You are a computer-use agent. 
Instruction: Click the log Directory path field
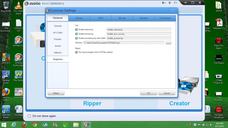click(x=124, y=43)
